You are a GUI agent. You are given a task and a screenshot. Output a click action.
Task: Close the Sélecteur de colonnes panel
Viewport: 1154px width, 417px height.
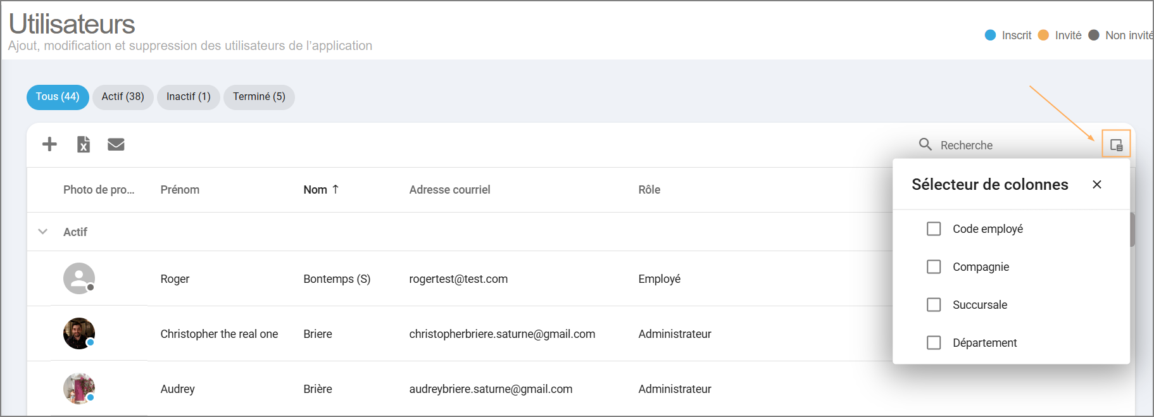(x=1097, y=184)
